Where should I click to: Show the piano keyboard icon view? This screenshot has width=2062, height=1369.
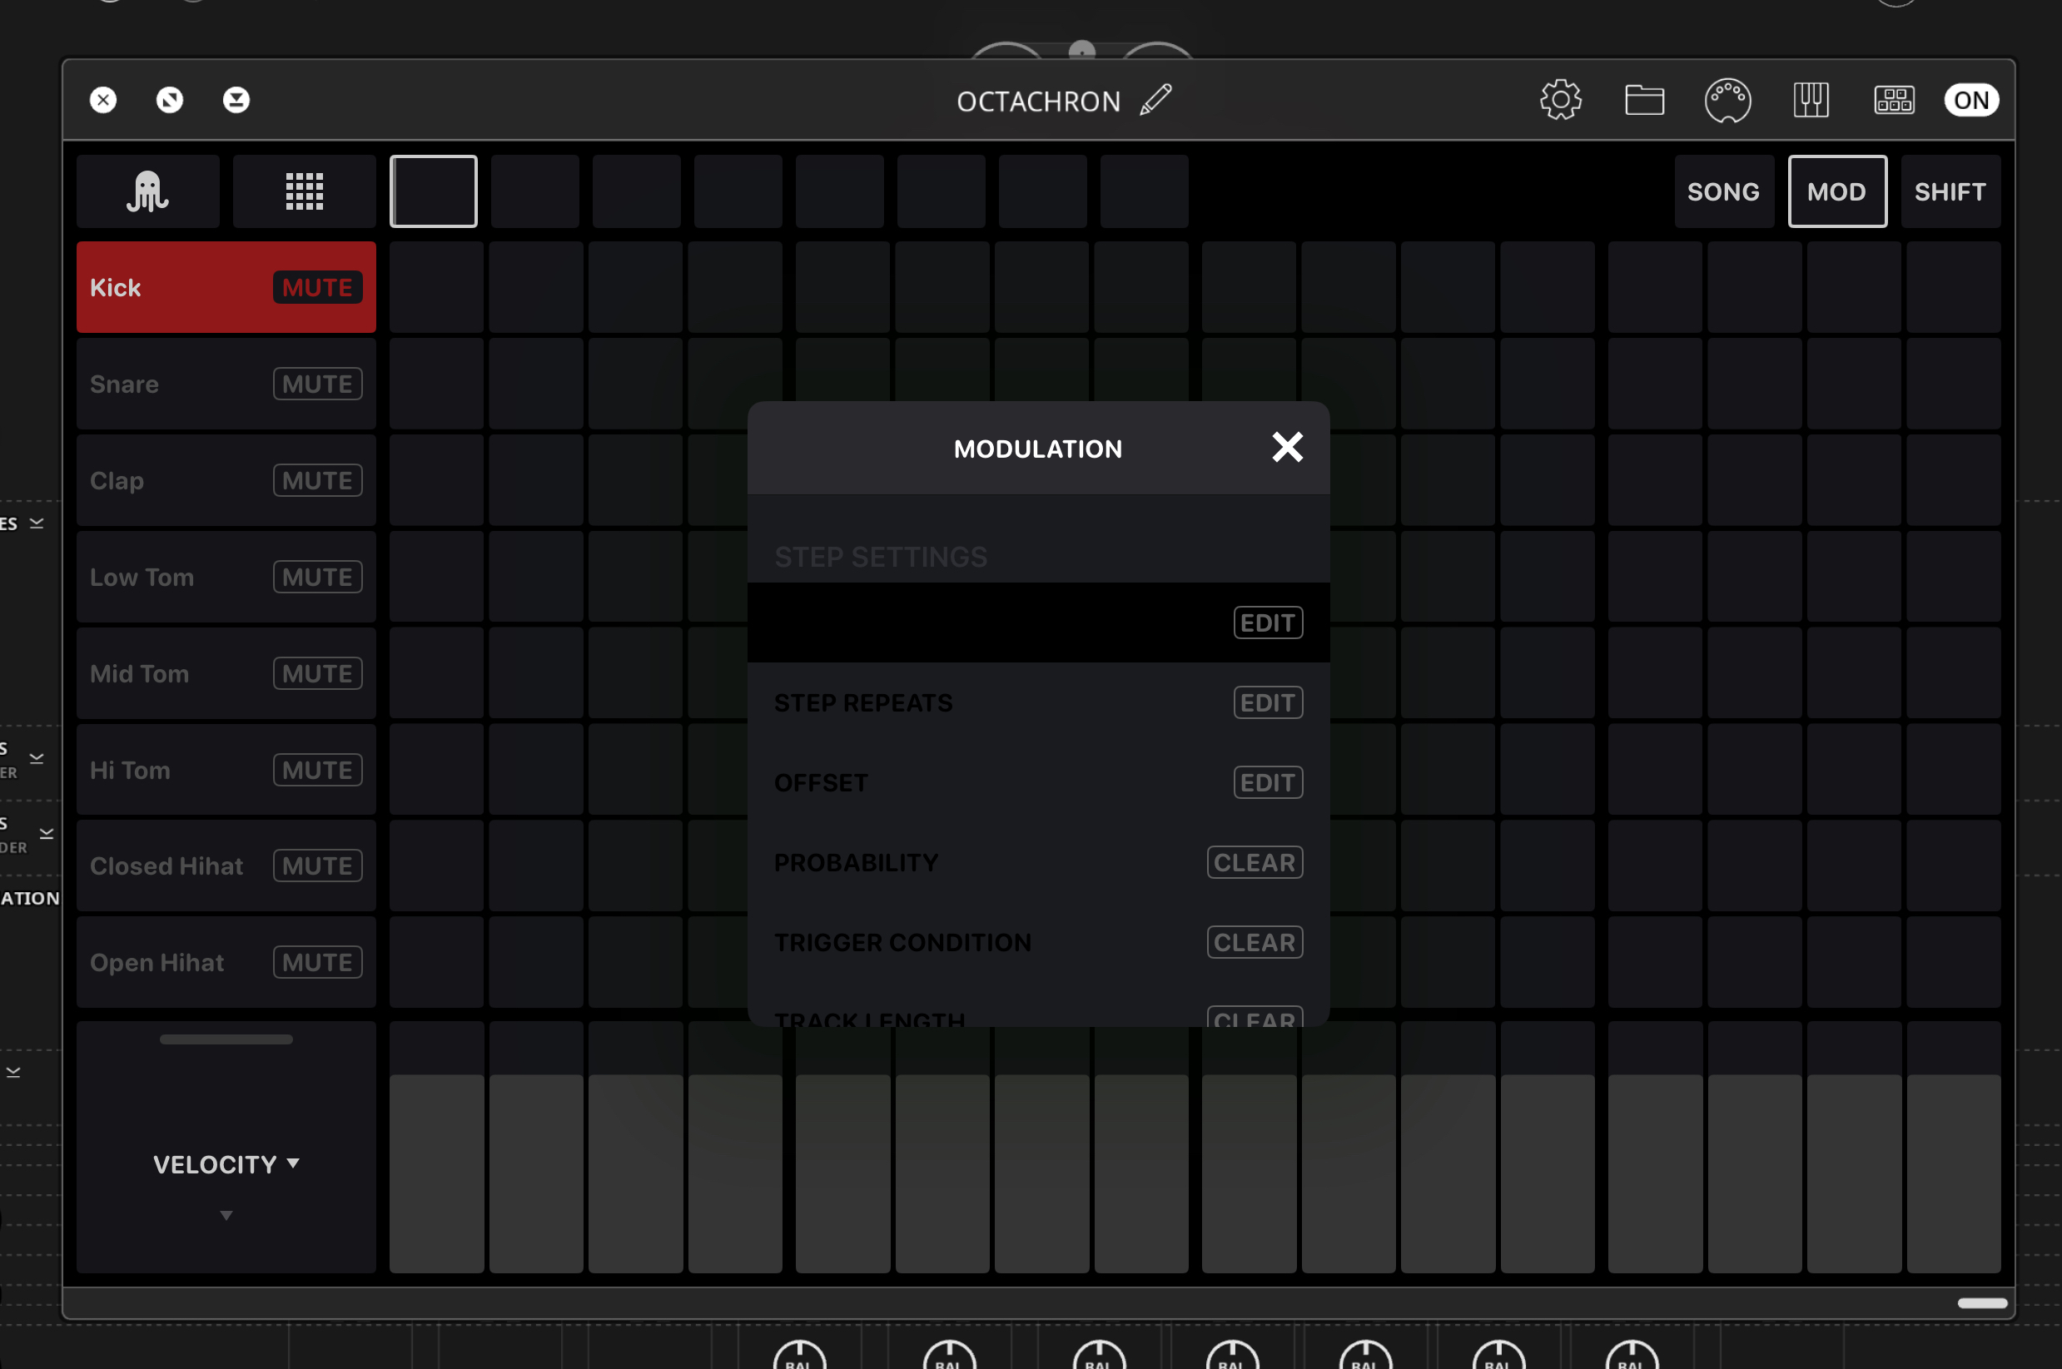click(x=1811, y=101)
